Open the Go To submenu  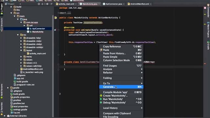(121, 83)
